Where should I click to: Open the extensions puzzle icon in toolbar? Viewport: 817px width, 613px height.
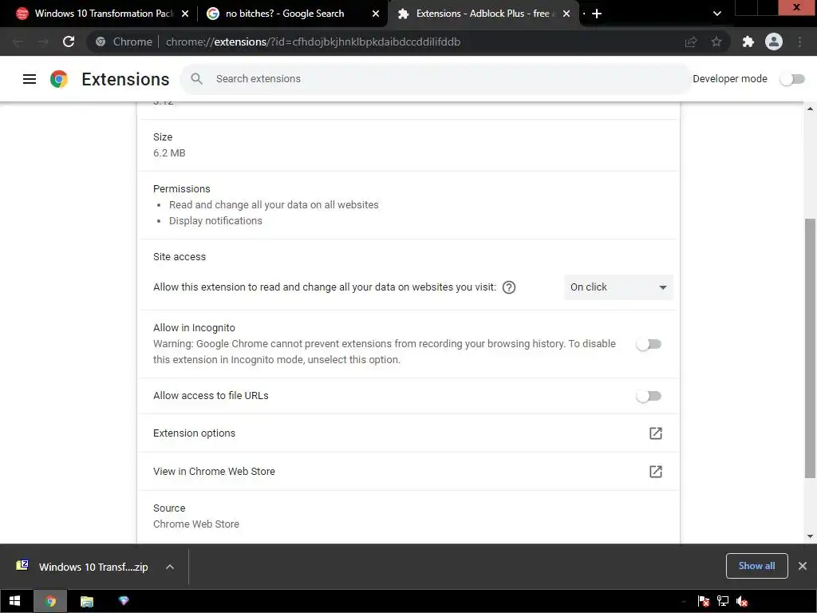pos(748,42)
